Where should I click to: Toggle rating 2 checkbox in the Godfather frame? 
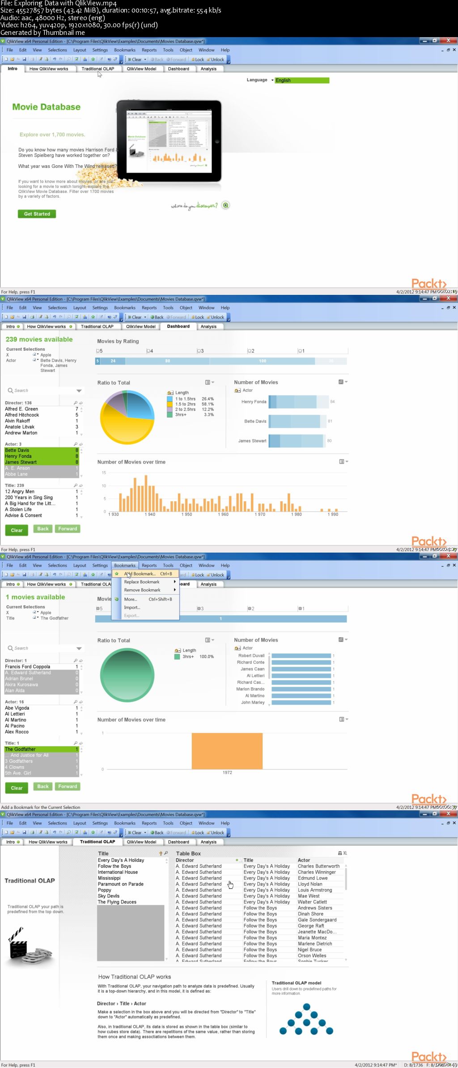tap(250, 609)
